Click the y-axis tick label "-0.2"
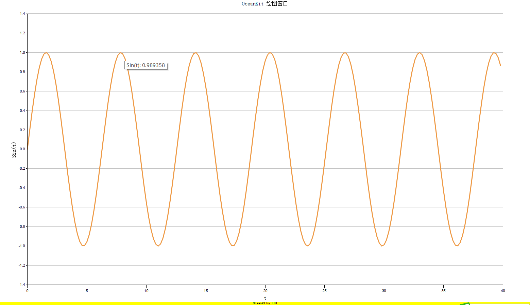 (22, 169)
